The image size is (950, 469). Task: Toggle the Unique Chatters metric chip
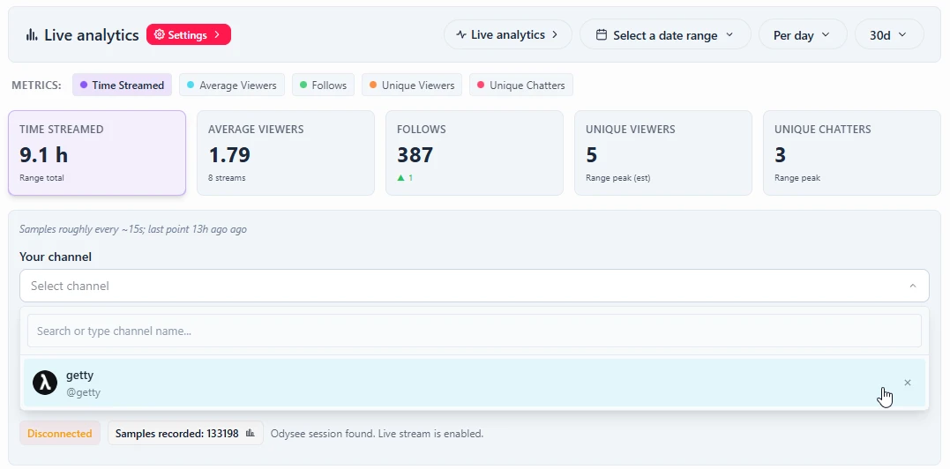point(520,85)
